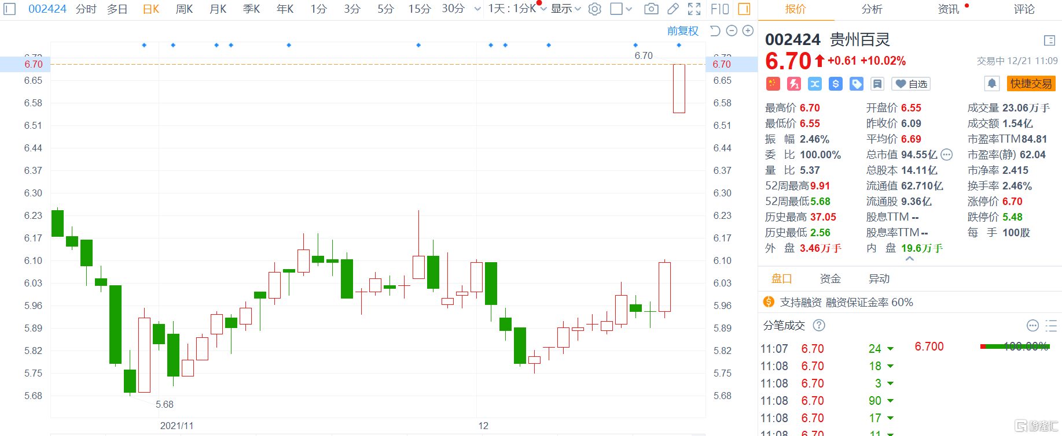Select 季K quarterly candlestick tab
Viewport: 1062px width, 436px height.
[x=252, y=9]
